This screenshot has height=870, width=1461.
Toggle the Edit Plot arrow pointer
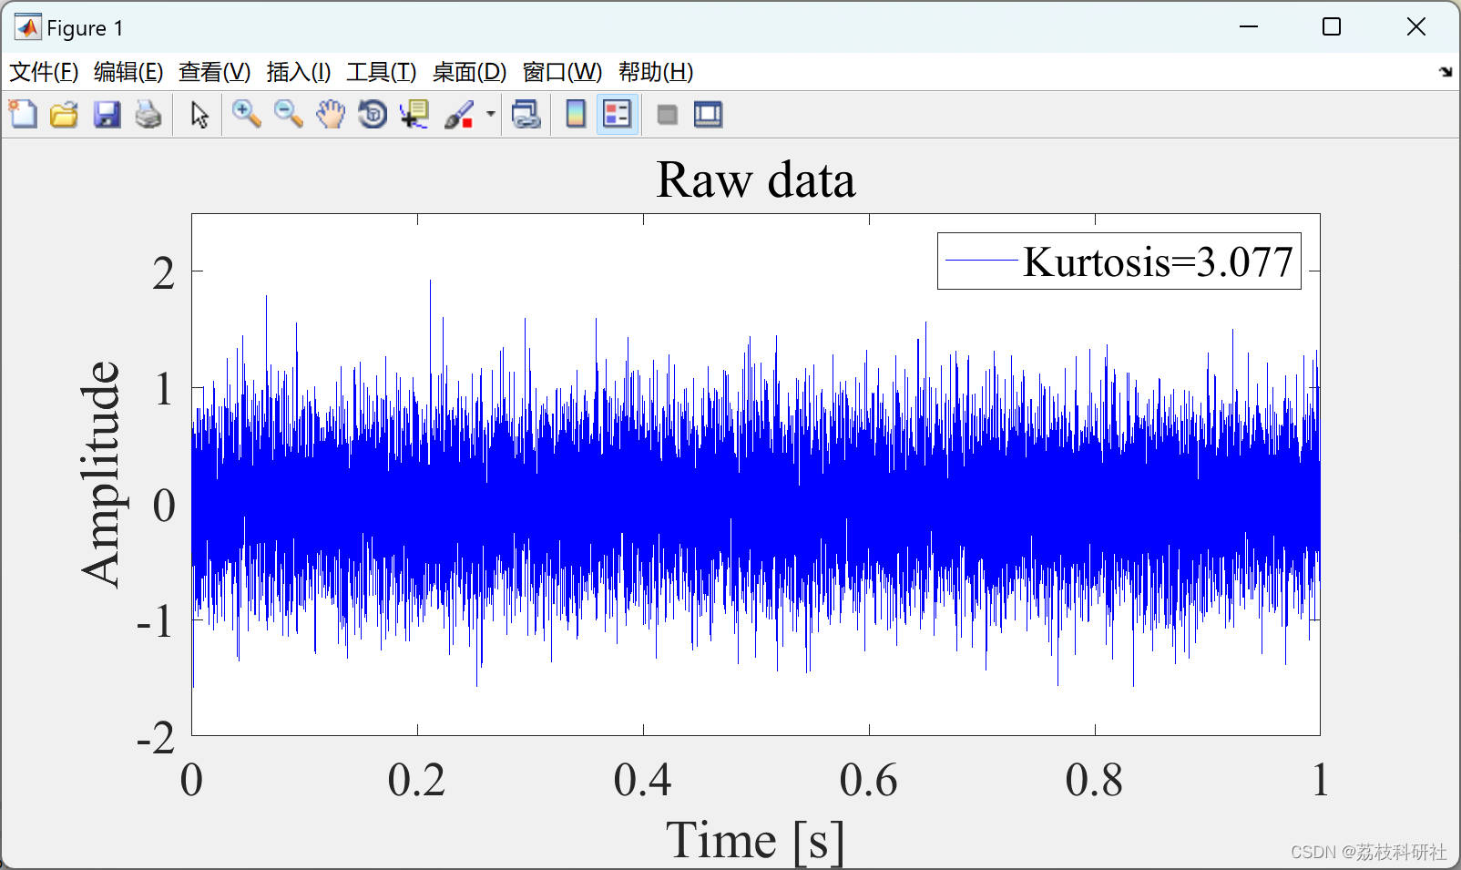[199, 115]
